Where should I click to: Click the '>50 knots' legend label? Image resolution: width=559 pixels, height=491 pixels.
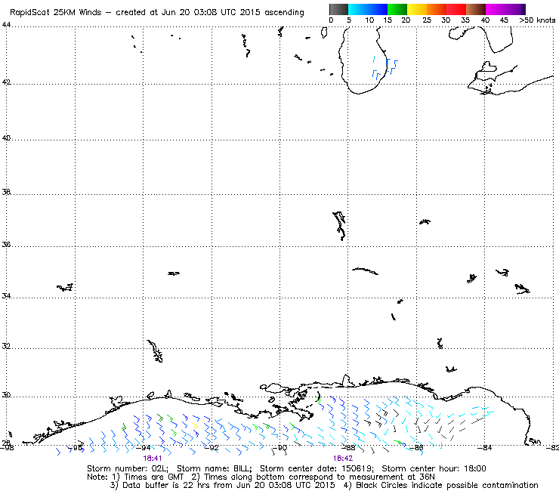(x=537, y=20)
